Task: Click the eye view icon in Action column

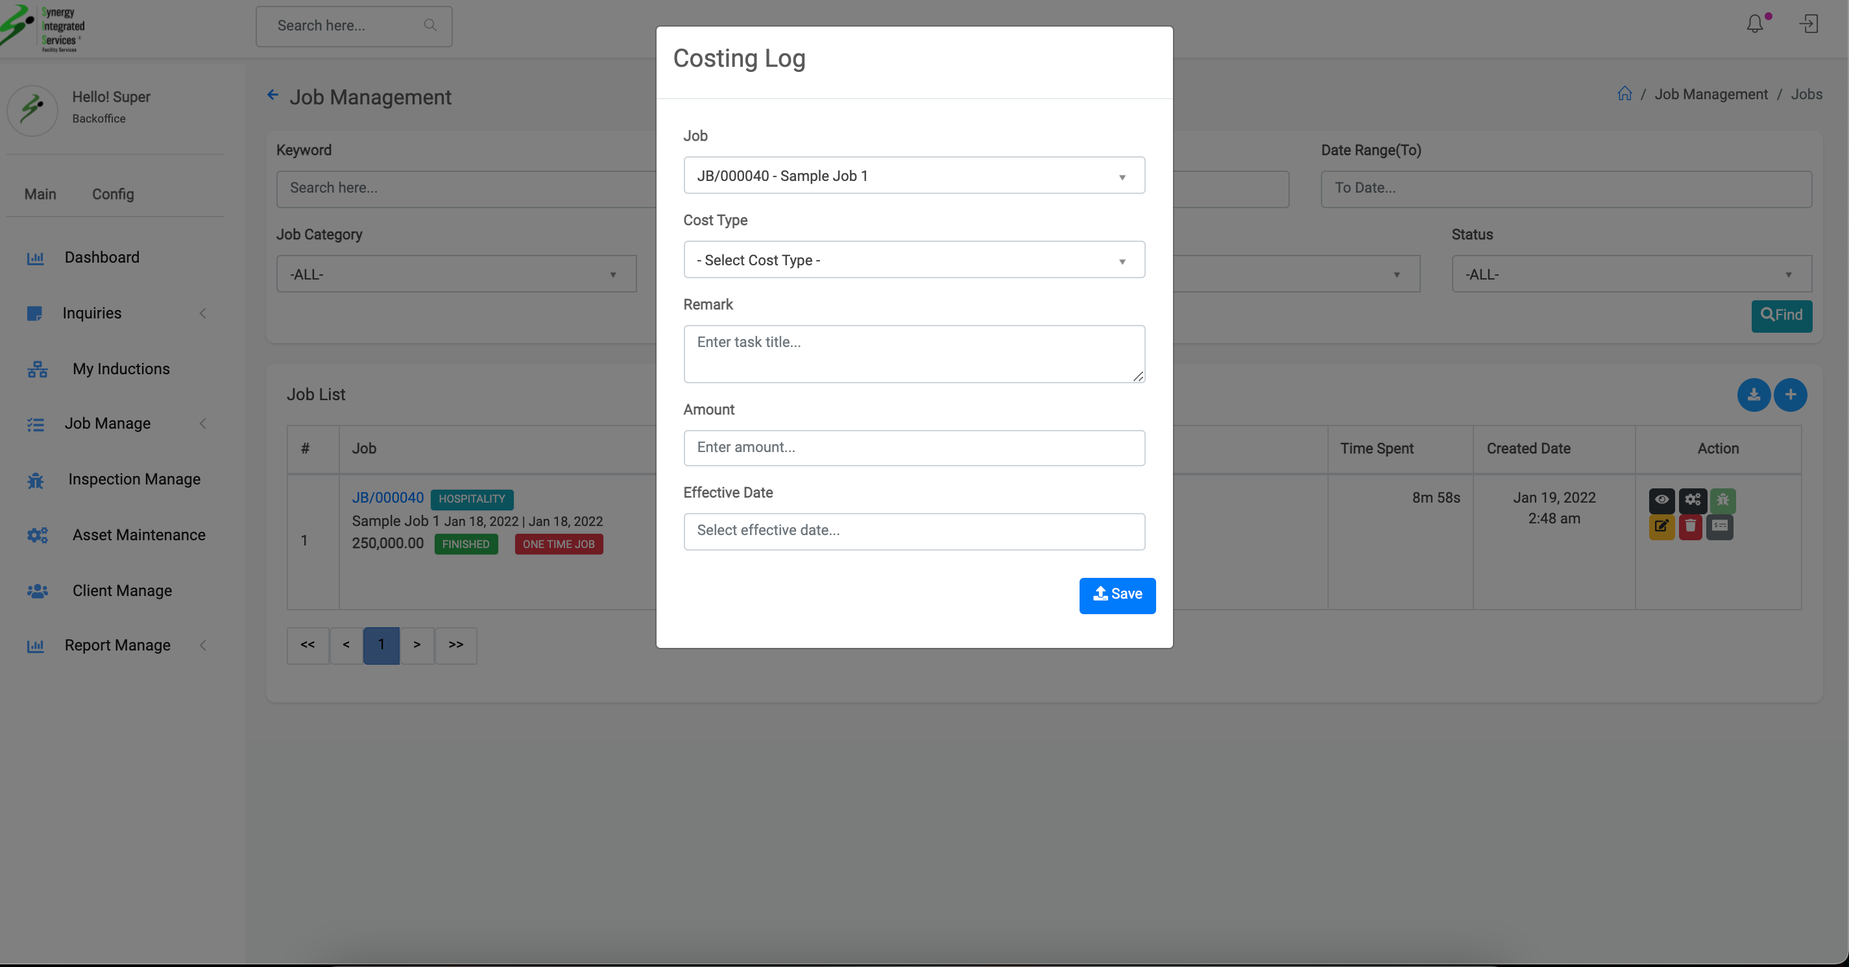Action: [1661, 499]
